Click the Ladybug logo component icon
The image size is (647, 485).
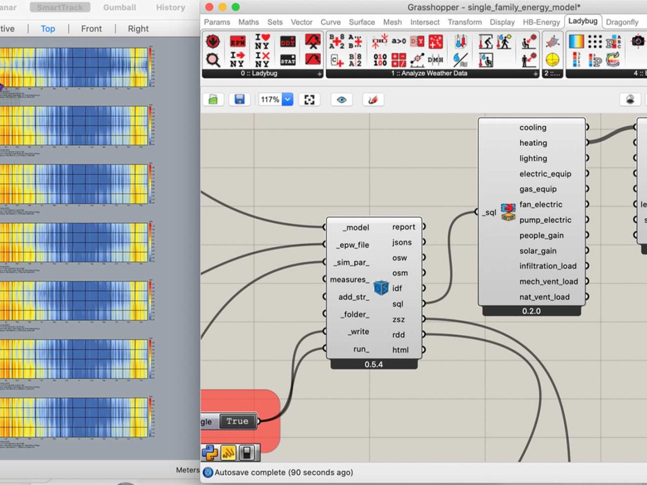pos(213,41)
